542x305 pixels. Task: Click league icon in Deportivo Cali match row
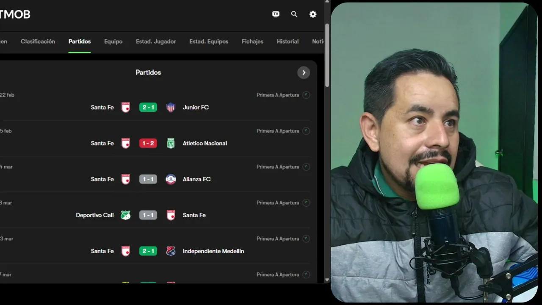pyautogui.click(x=306, y=203)
